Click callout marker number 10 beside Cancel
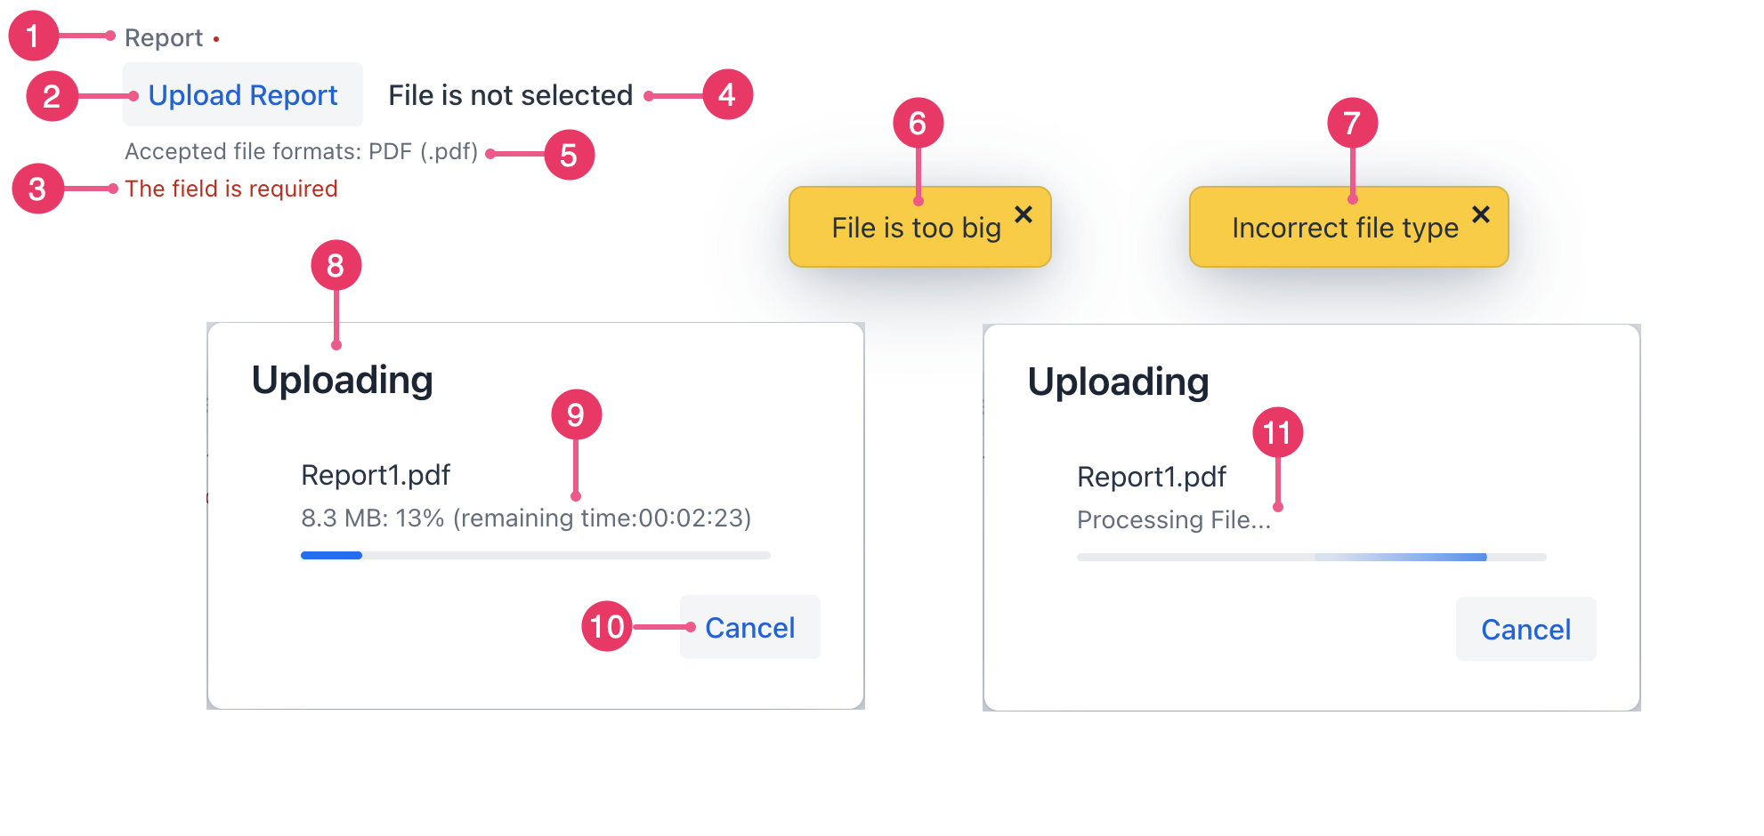The width and height of the screenshot is (1764, 836). click(605, 627)
